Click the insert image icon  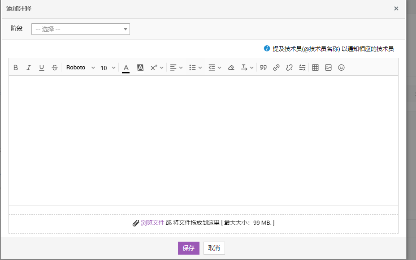328,68
